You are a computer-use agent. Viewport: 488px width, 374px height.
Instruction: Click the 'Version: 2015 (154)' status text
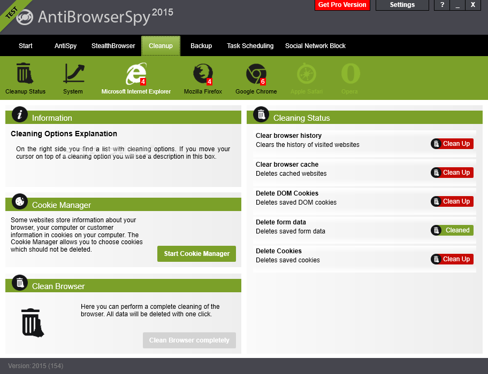(x=35, y=366)
